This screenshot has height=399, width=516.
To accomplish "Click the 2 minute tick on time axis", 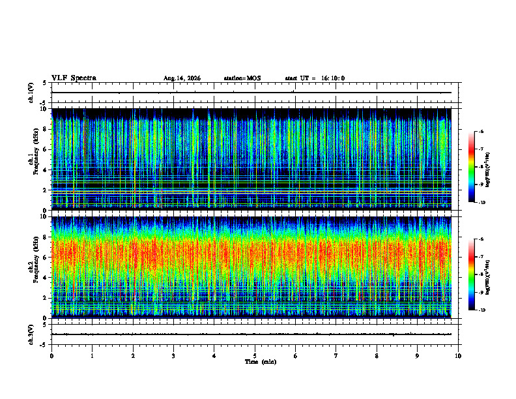I will [133, 356].
